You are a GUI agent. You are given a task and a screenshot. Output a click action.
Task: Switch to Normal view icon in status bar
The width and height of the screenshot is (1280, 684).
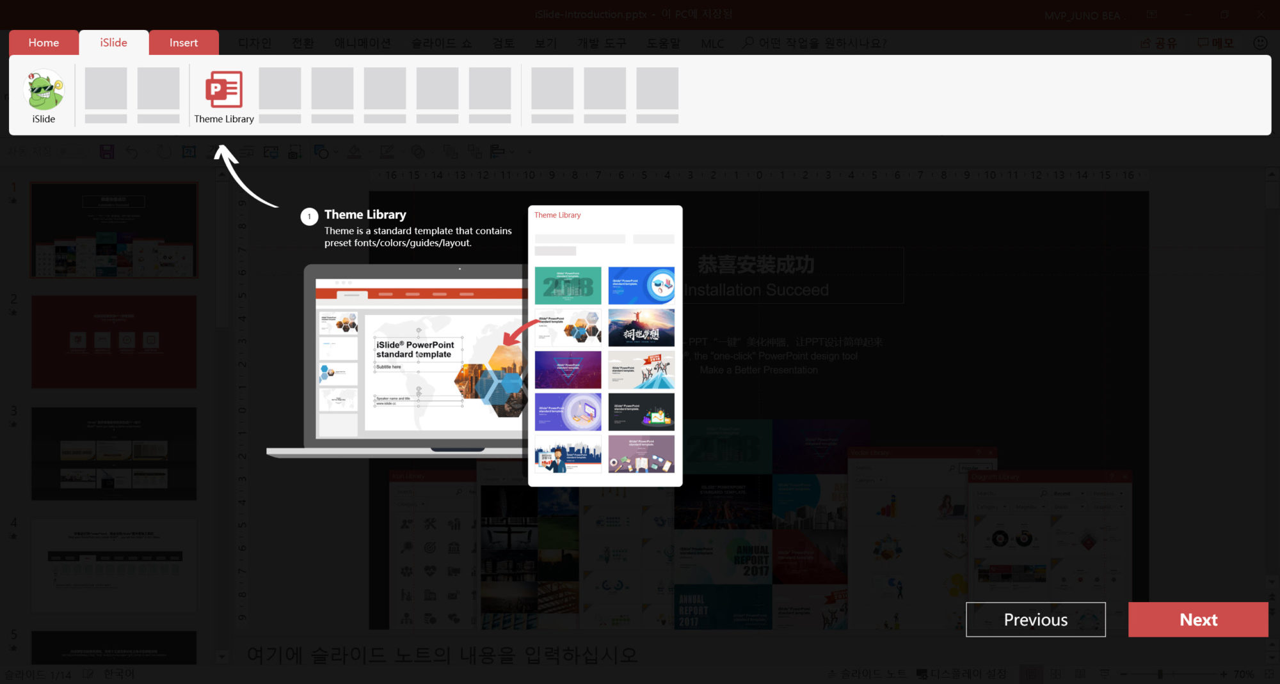[1031, 674]
